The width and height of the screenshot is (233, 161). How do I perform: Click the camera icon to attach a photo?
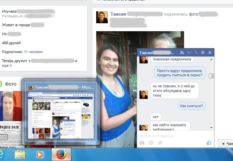[x=142, y=143]
